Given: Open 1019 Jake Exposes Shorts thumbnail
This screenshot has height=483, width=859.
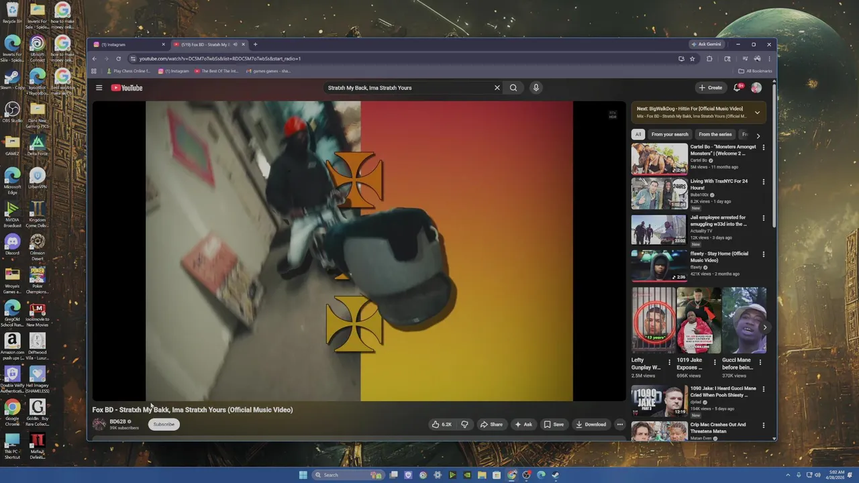Looking at the screenshot, I should (699, 320).
